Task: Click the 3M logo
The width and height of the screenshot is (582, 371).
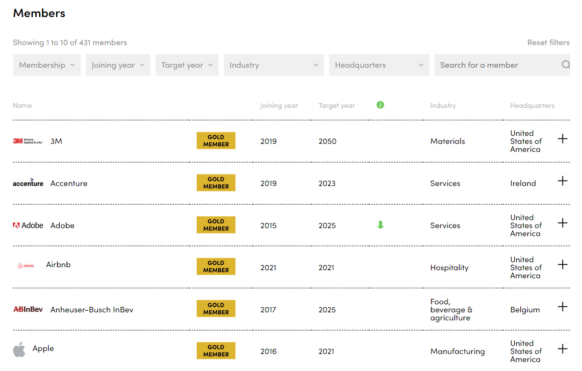Action: coord(28,141)
